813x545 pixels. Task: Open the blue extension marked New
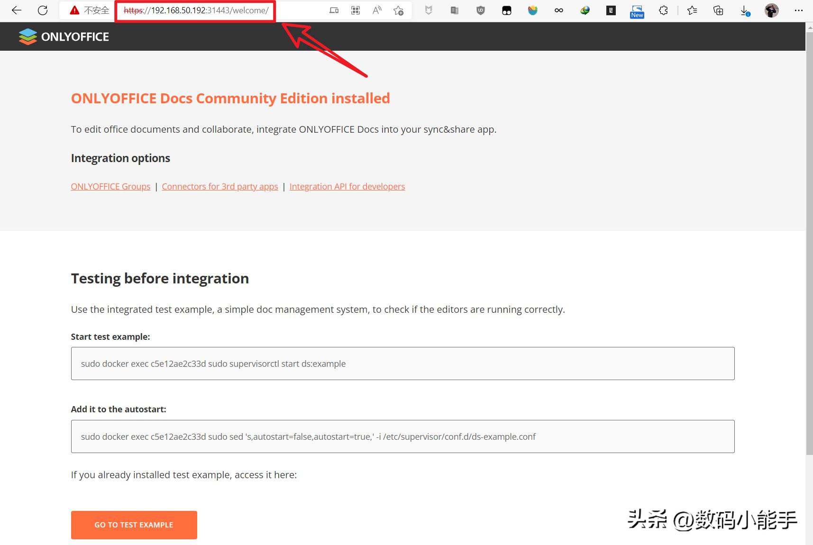click(637, 11)
